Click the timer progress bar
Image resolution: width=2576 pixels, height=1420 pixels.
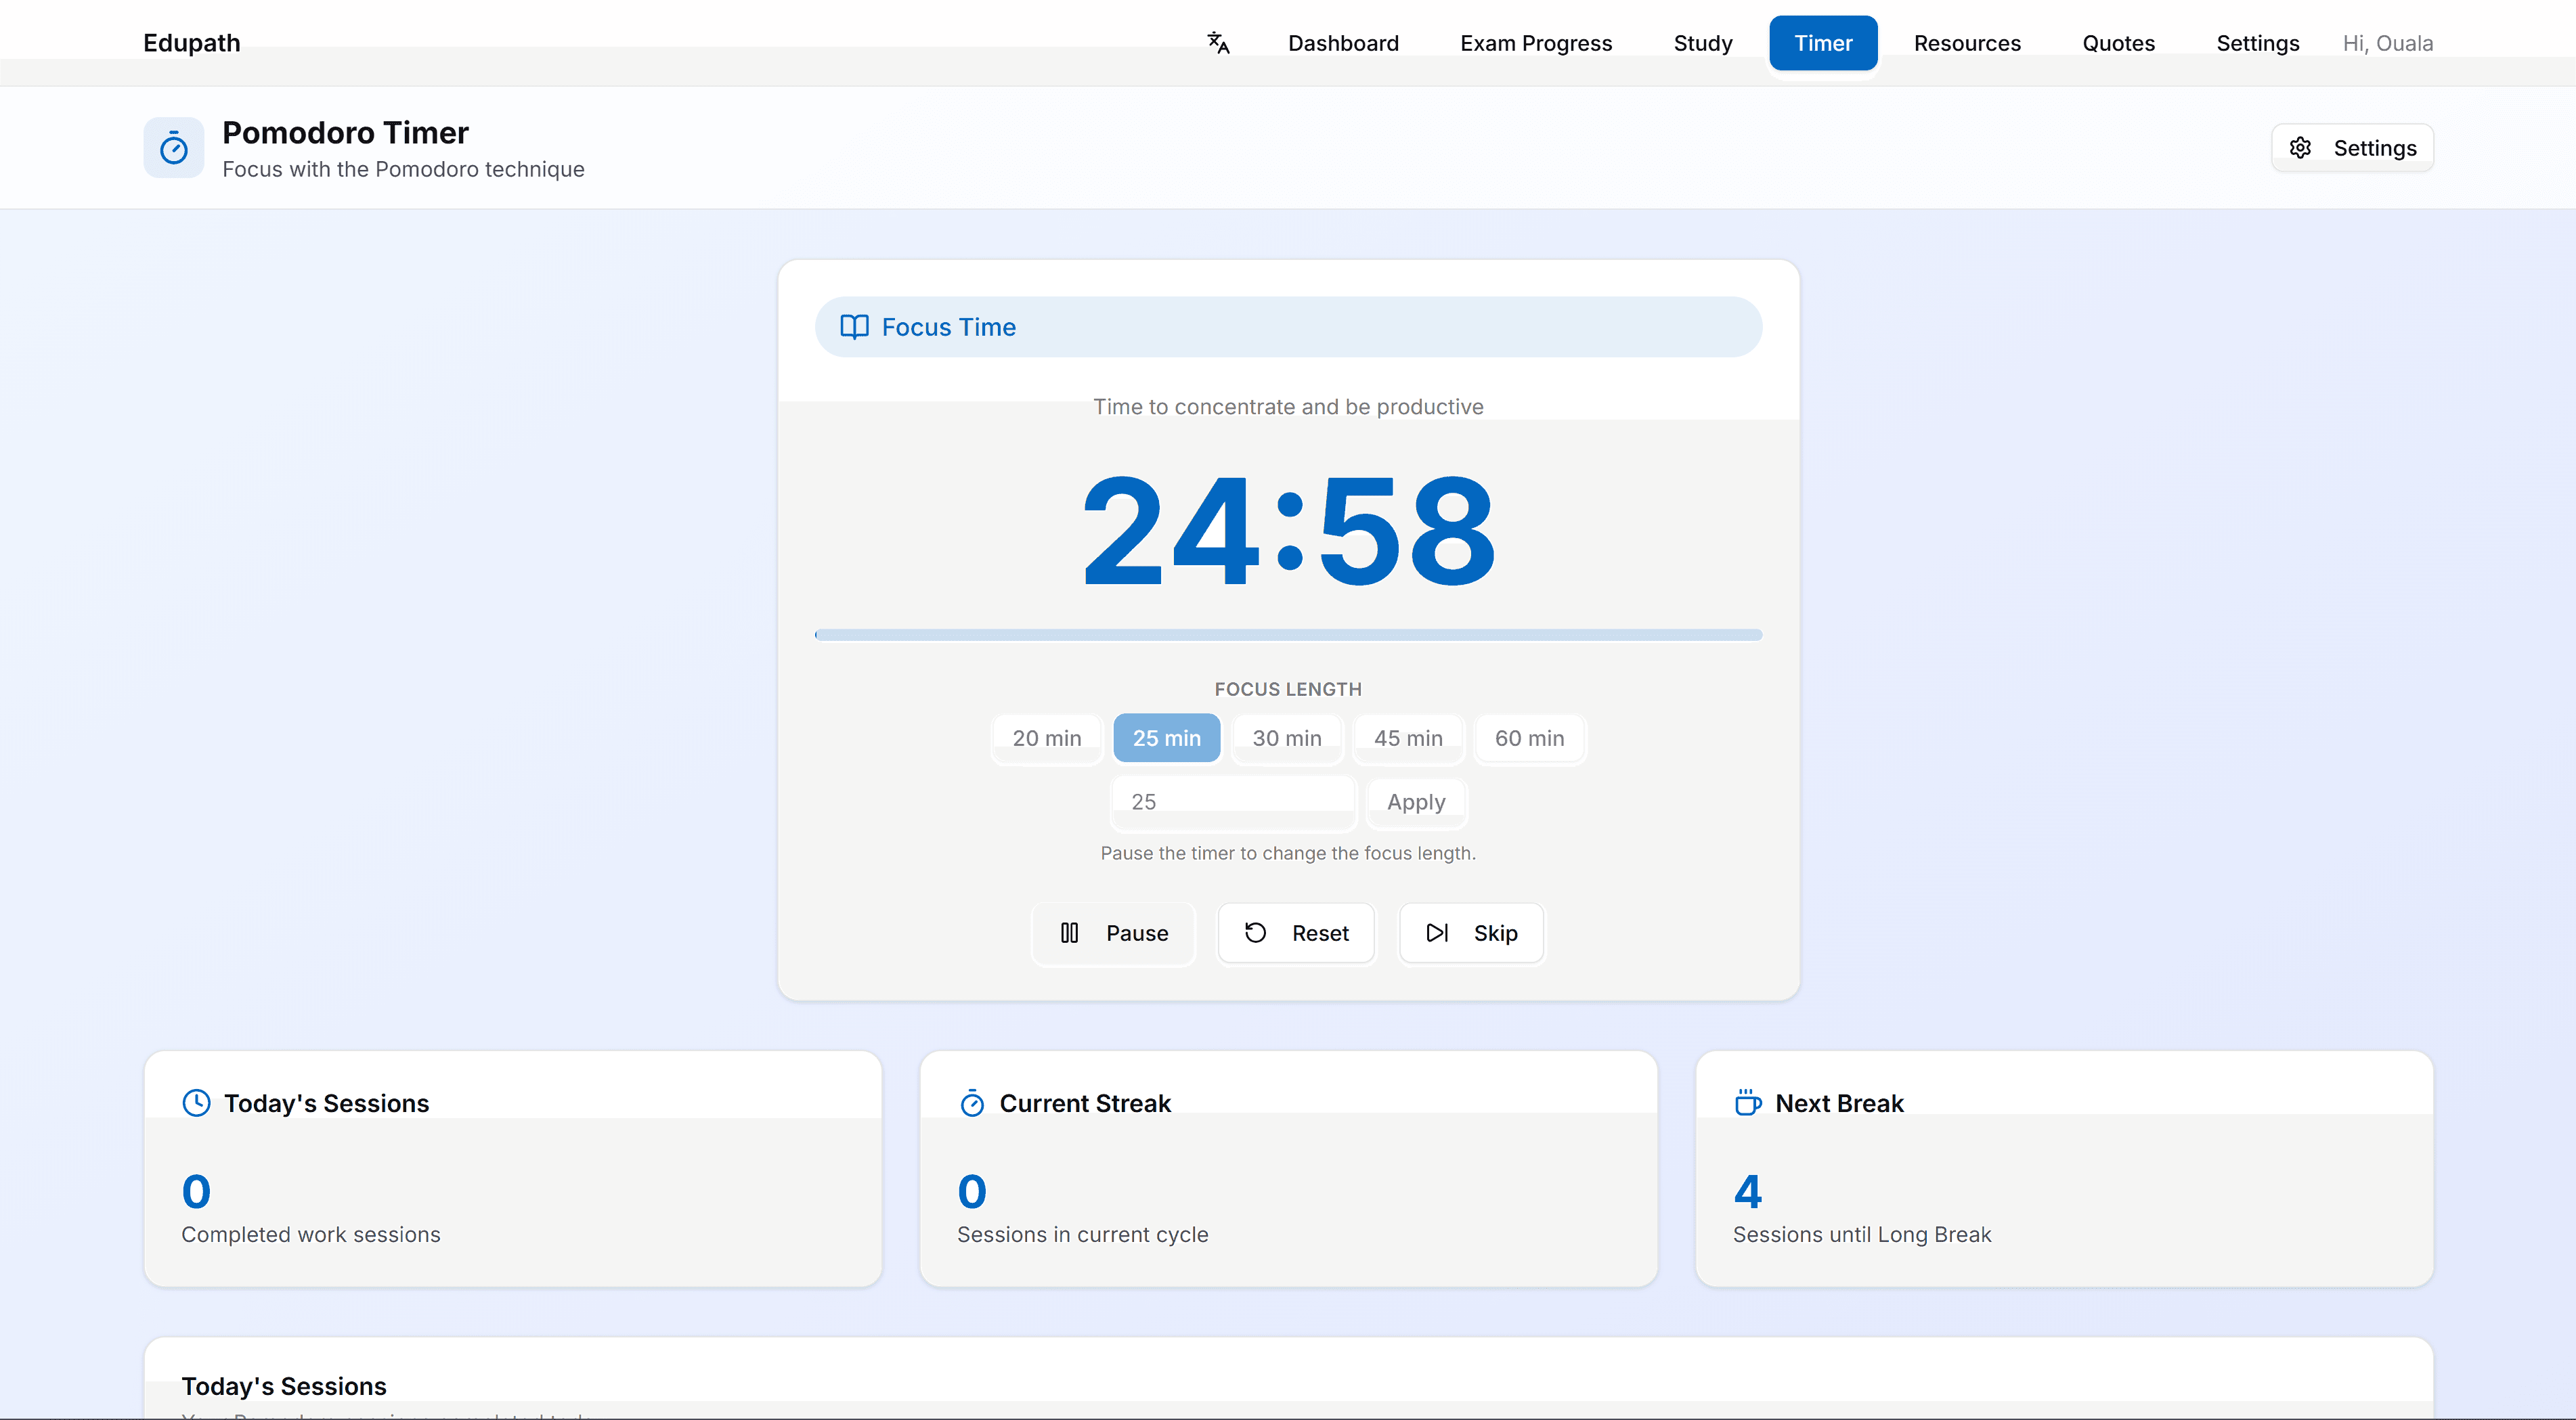coord(1288,635)
